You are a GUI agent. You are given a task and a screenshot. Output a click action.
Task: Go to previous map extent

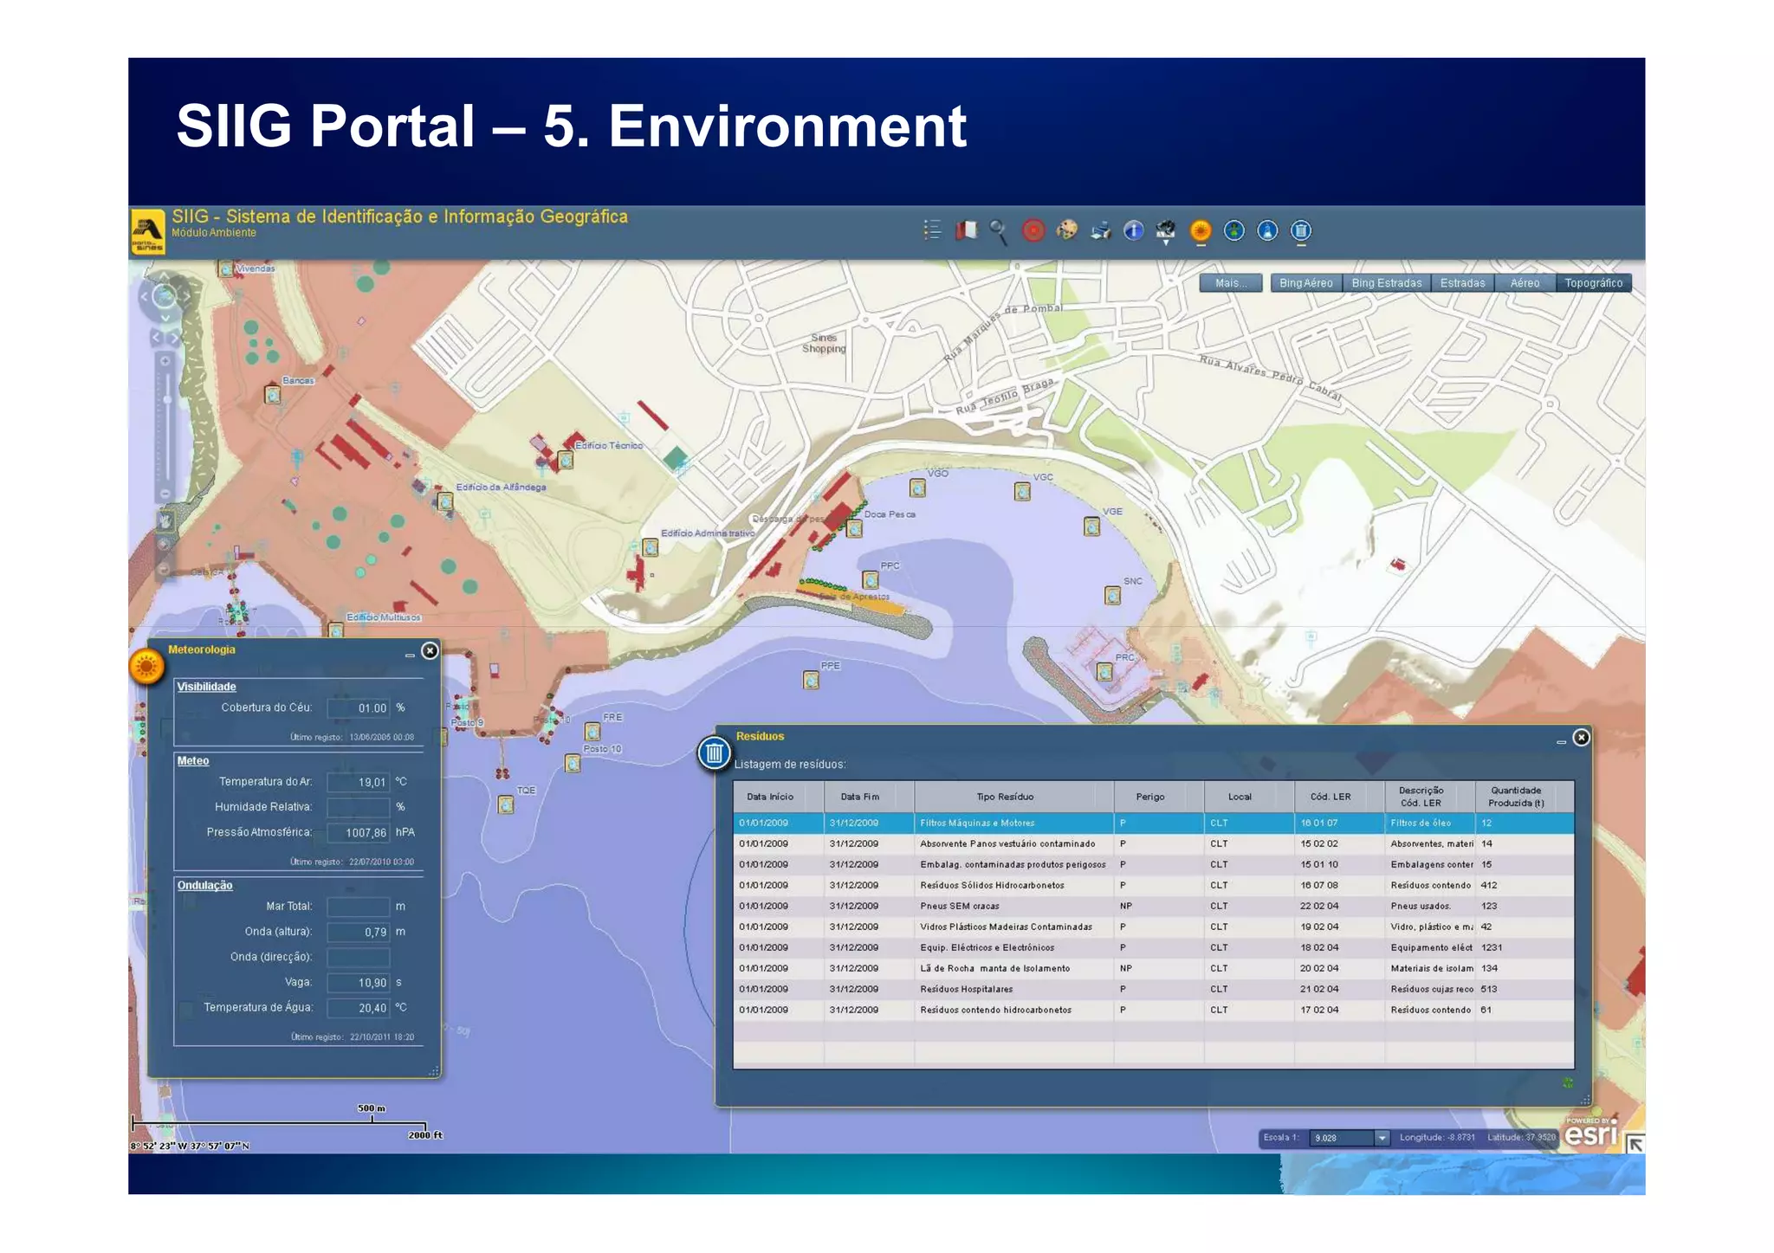coord(156,337)
